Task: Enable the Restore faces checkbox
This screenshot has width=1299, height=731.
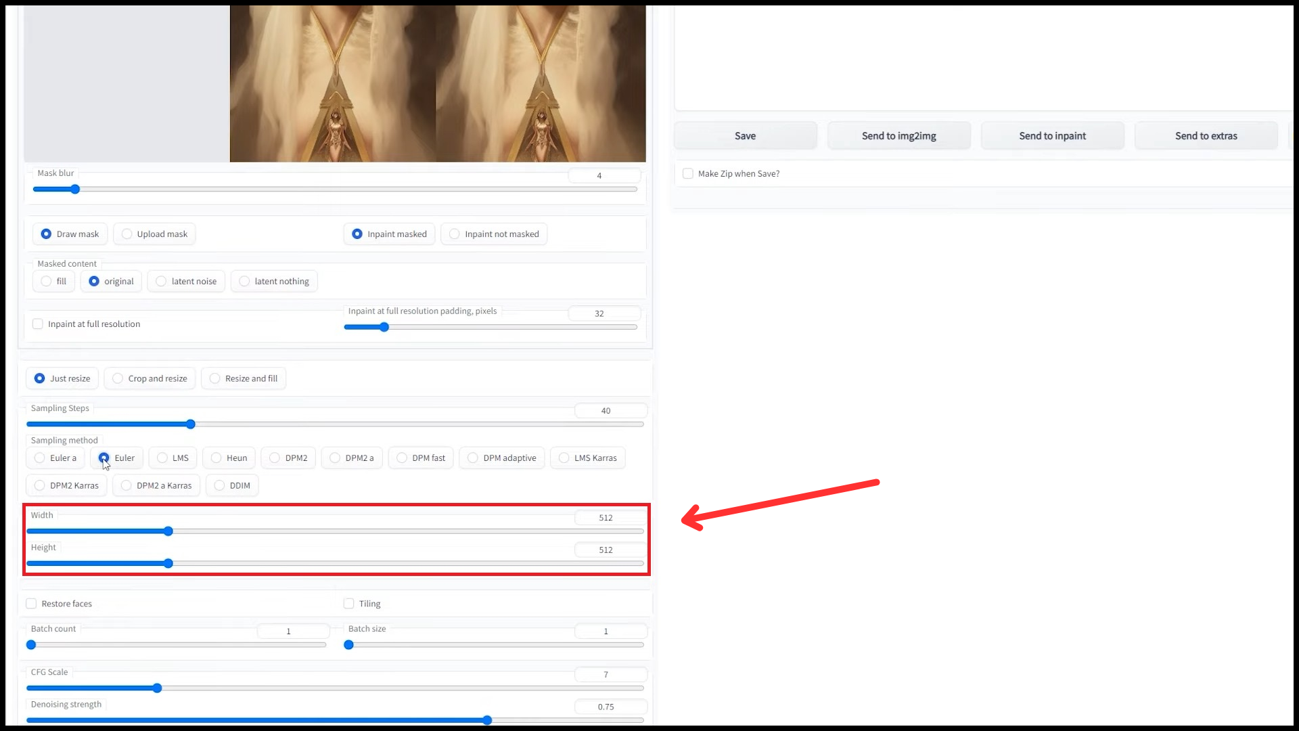Action: (31, 604)
